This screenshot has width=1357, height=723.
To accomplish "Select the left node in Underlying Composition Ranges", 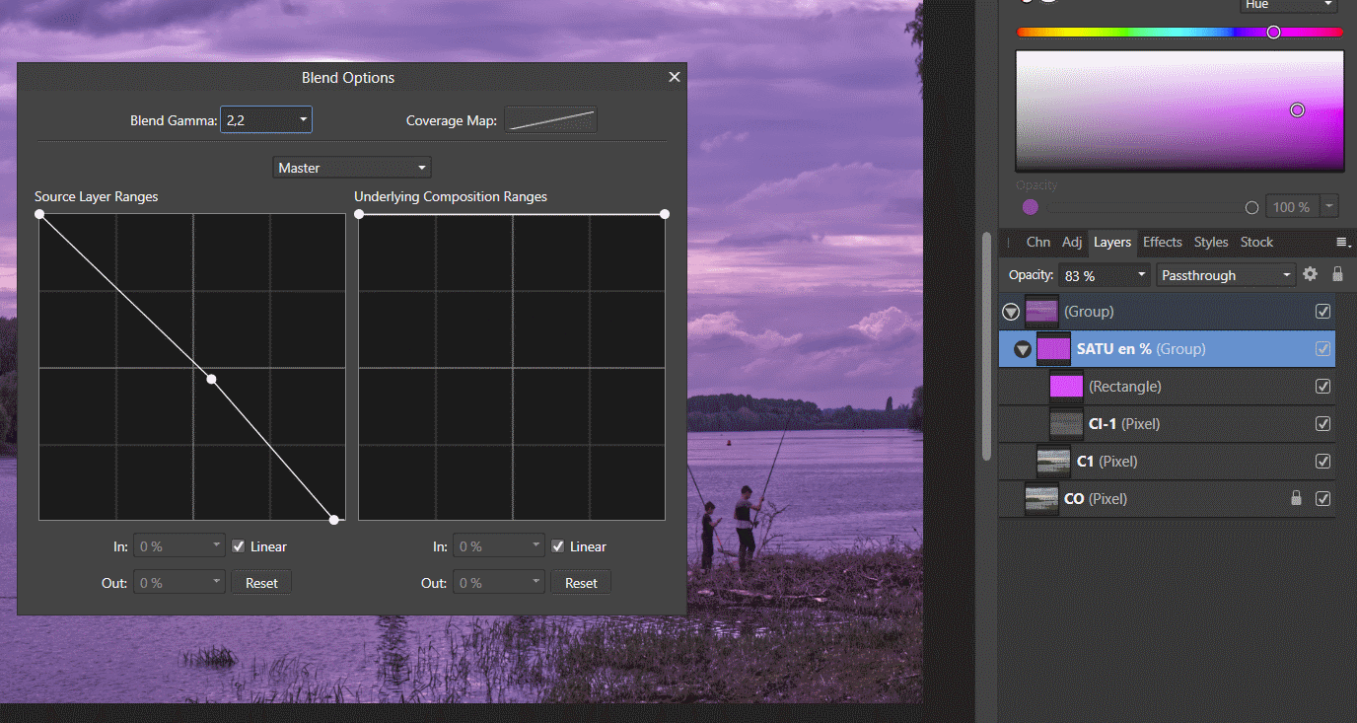I will click(359, 214).
